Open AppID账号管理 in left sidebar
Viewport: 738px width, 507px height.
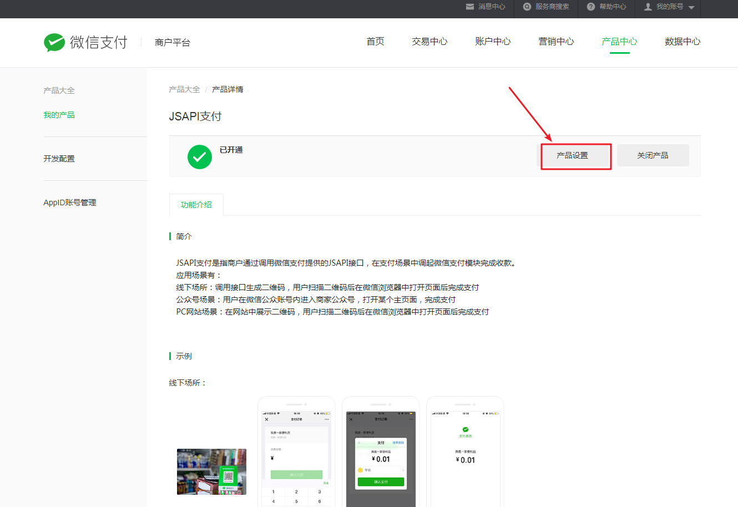70,202
